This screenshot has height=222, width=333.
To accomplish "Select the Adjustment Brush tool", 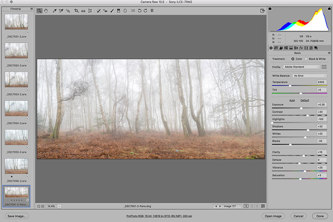I will [112, 11].
